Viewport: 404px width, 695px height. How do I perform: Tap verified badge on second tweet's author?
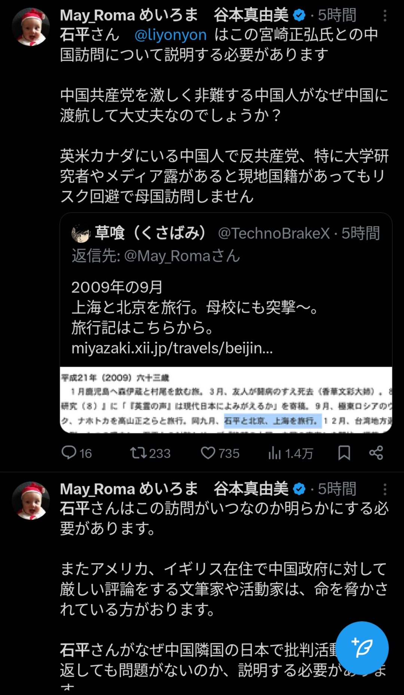point(299,489)
